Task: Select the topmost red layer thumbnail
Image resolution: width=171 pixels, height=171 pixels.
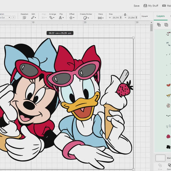Action: 169,34
